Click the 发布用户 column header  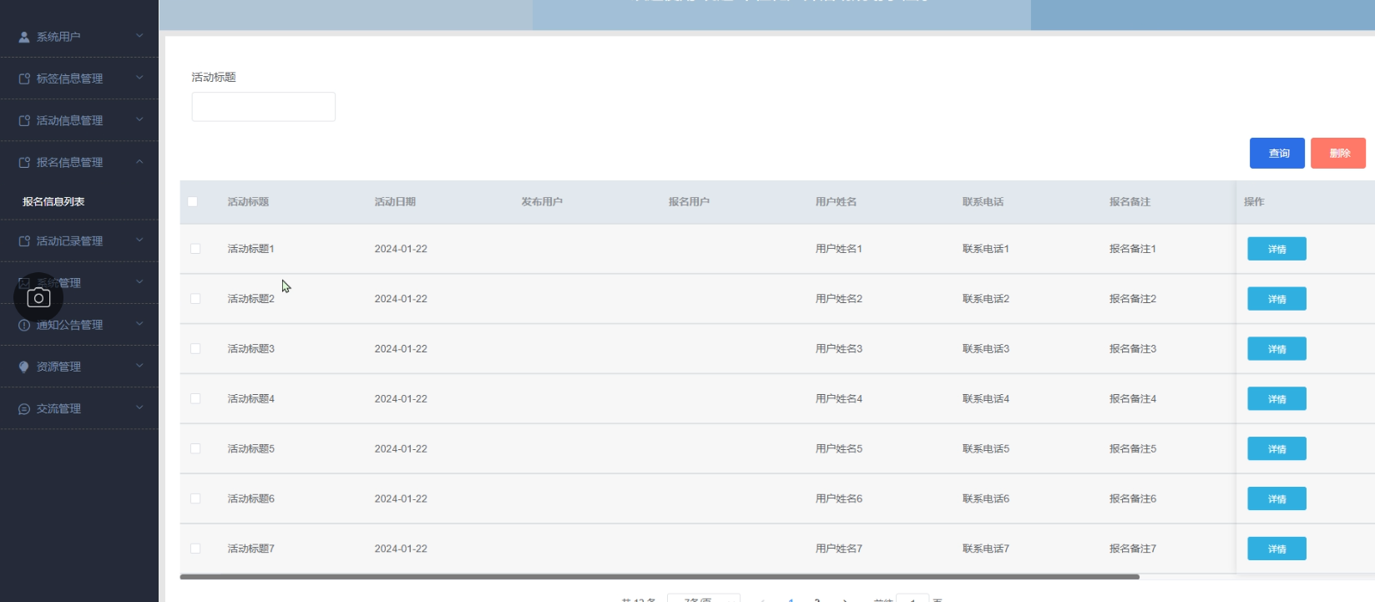pos(542,202)
